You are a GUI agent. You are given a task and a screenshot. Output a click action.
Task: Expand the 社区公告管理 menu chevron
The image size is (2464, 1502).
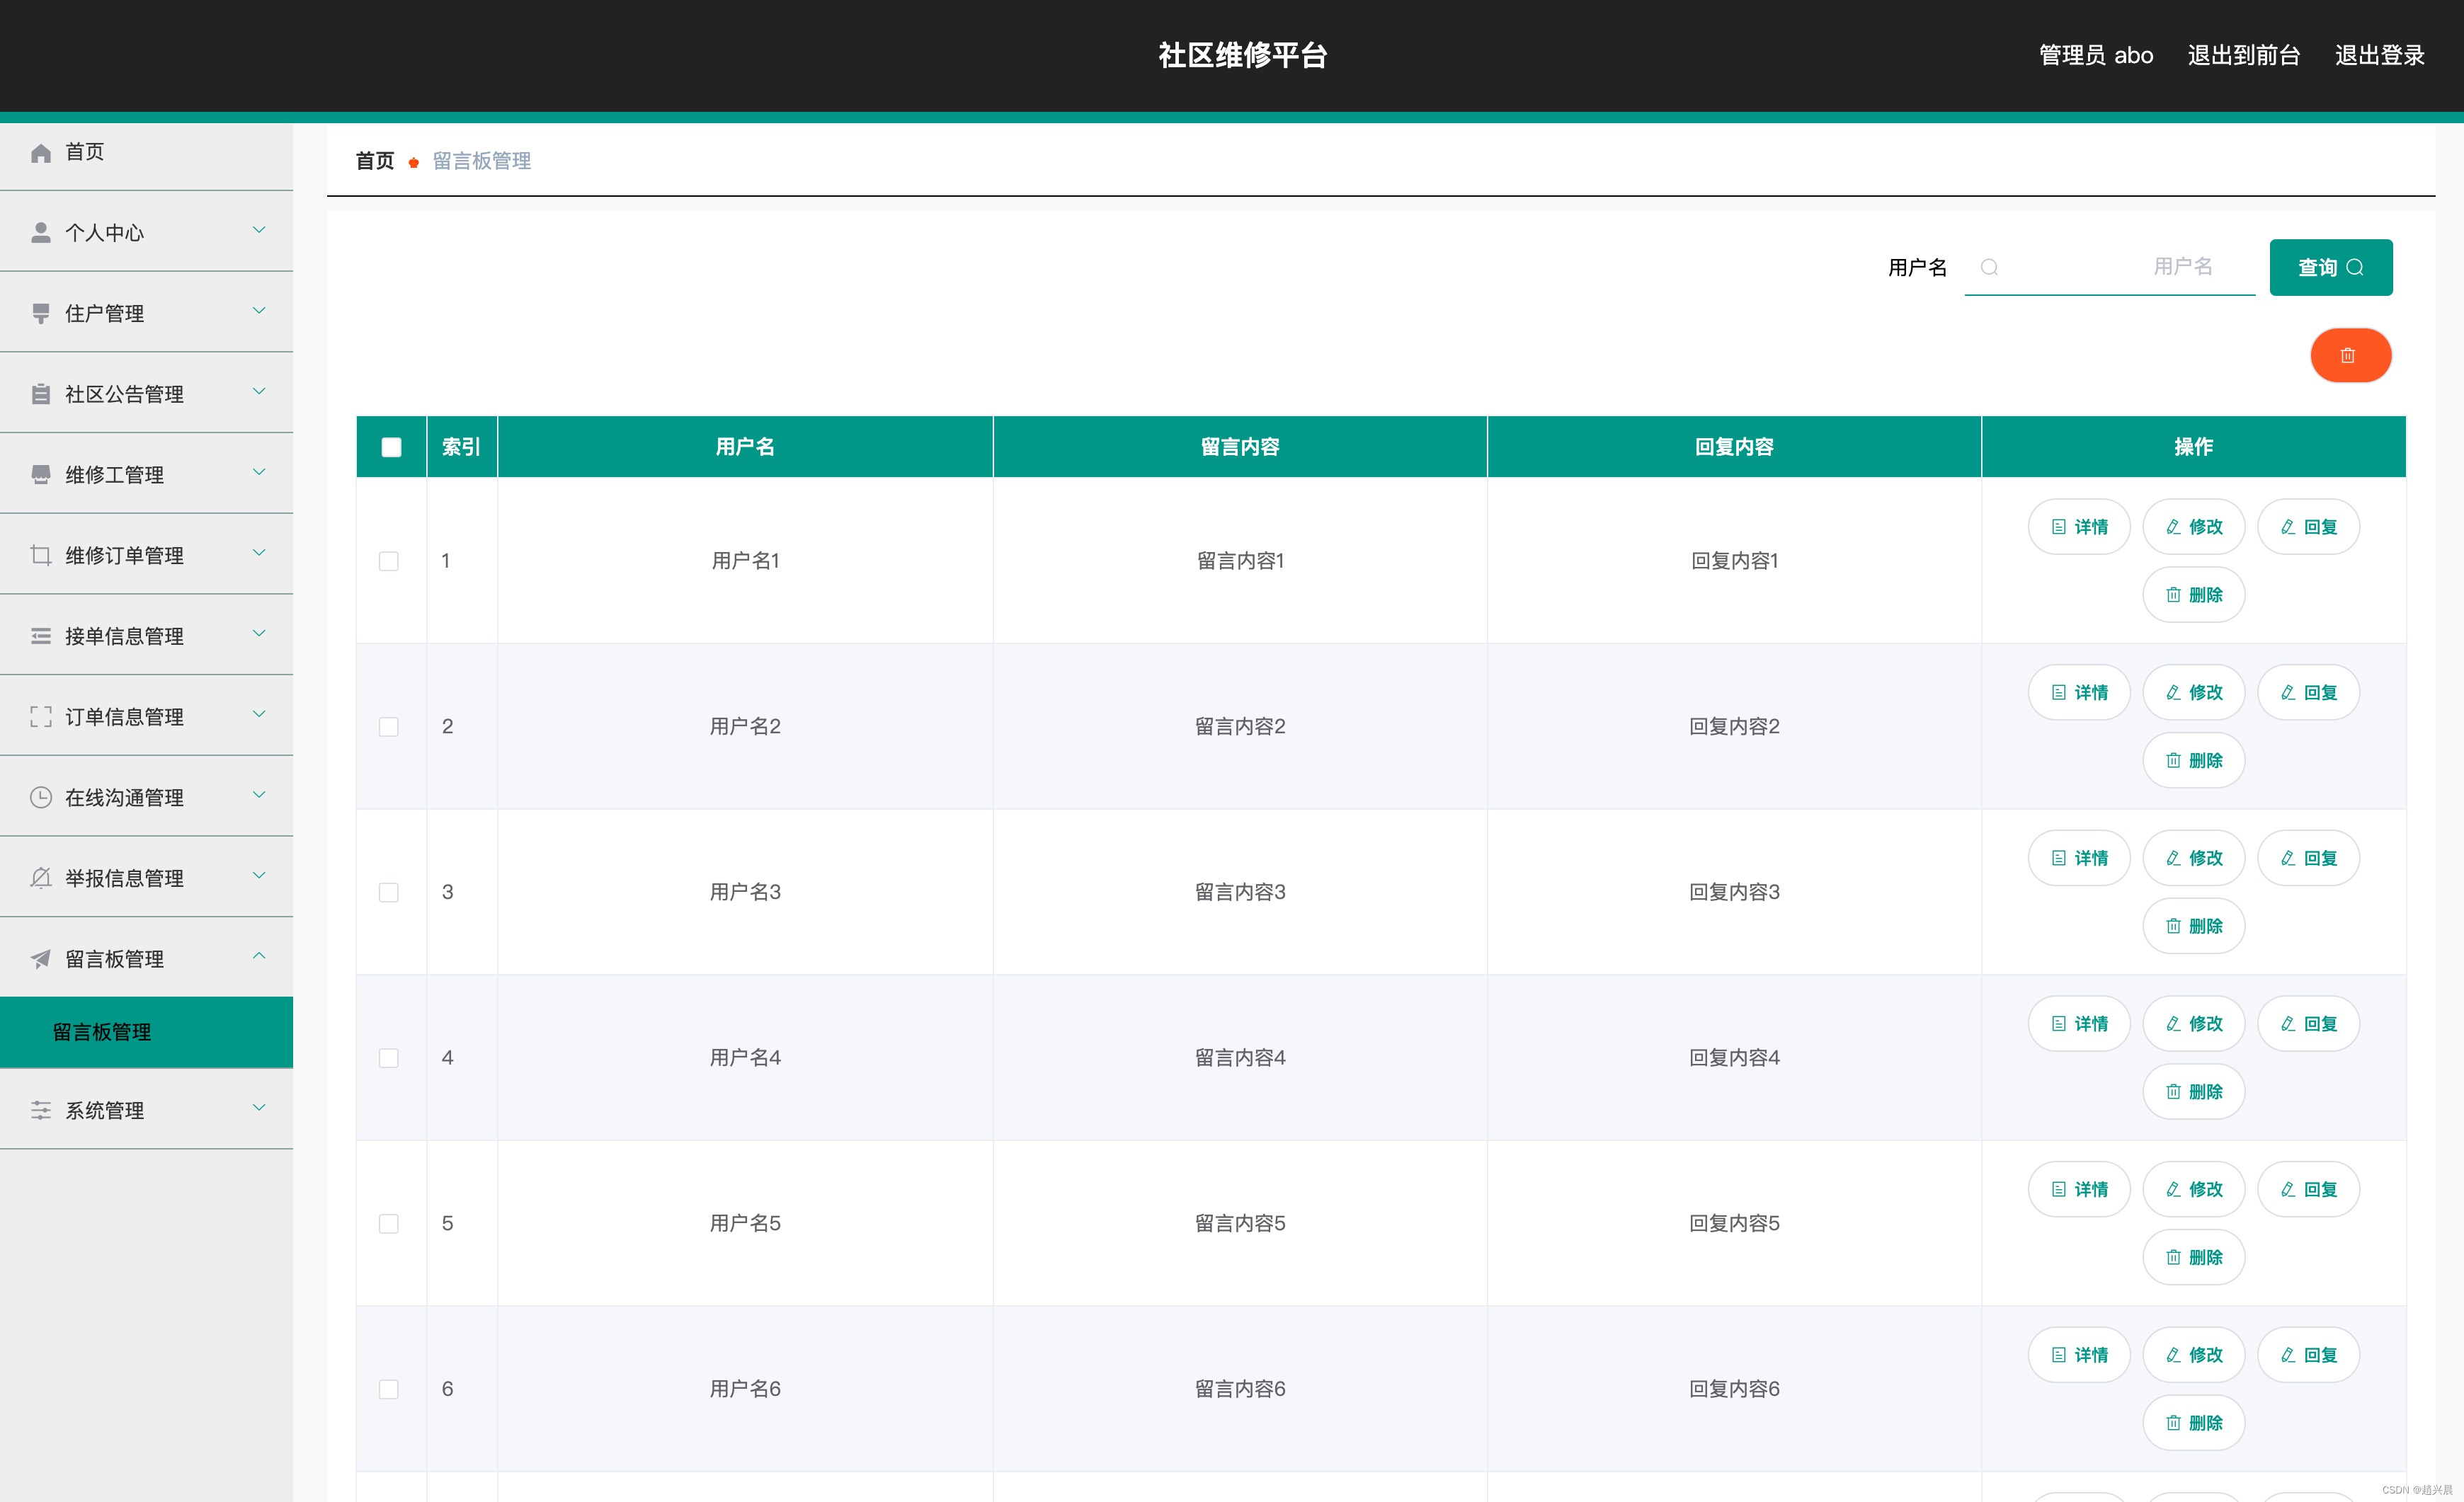[259, 391]
